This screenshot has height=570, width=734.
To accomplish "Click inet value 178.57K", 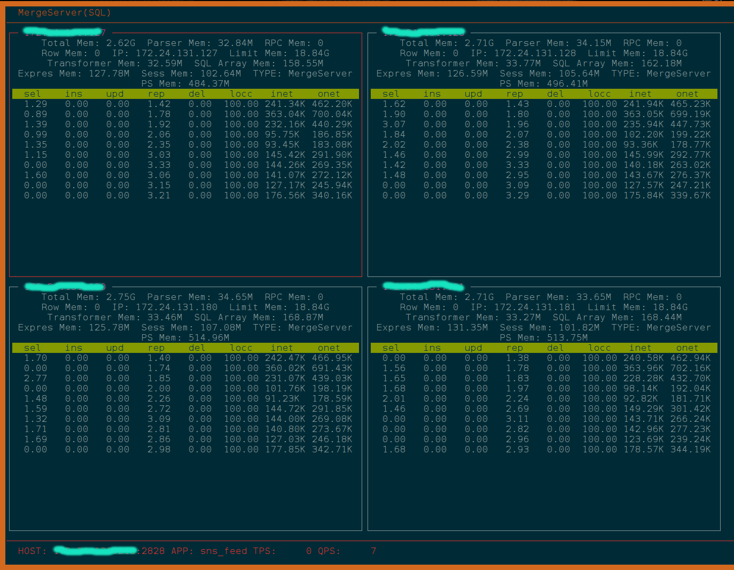I will click(644, 449).
